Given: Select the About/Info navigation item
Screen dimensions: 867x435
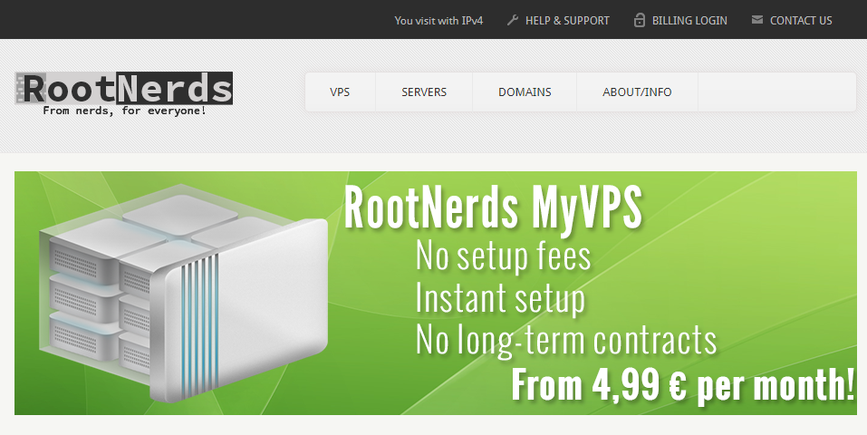Looking at the screenshot, I should click(x=637, y=92).
